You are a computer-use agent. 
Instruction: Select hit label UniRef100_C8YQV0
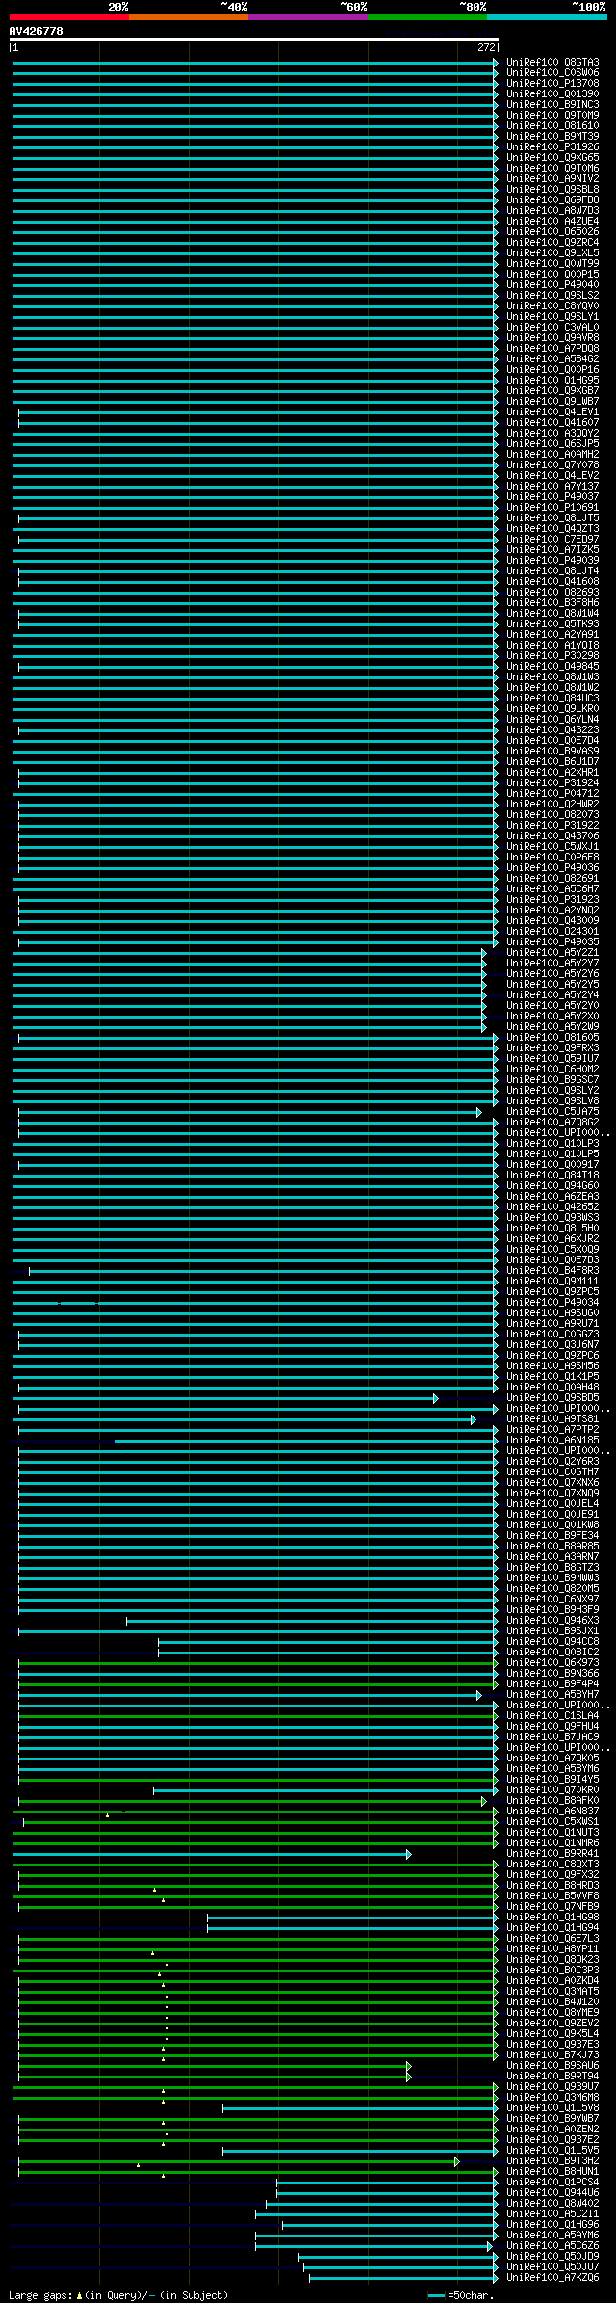coord(552,306)
